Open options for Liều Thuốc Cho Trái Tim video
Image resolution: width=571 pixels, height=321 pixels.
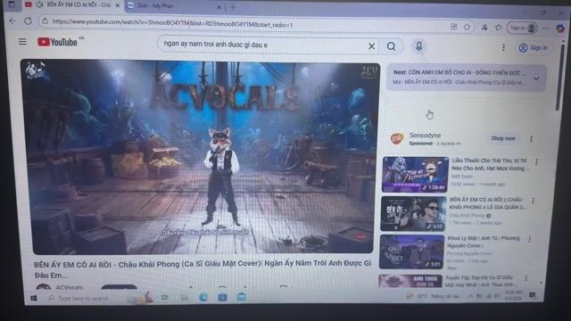coord(536,161)
